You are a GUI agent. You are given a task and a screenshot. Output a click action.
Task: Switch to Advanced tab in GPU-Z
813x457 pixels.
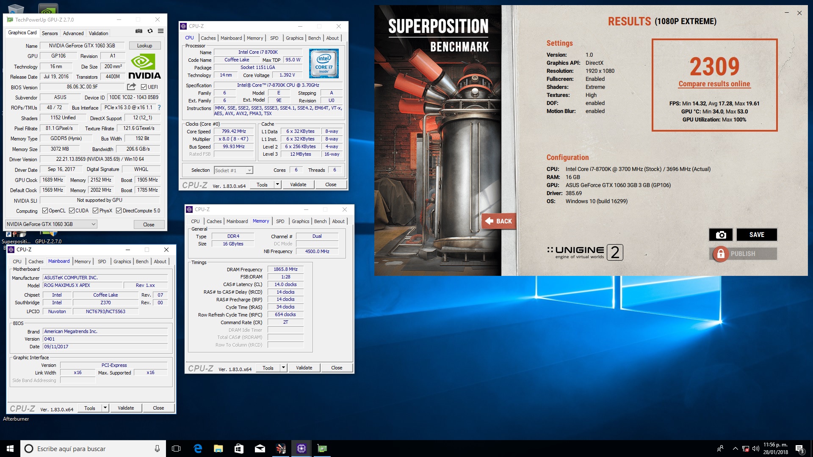[73, 33]
